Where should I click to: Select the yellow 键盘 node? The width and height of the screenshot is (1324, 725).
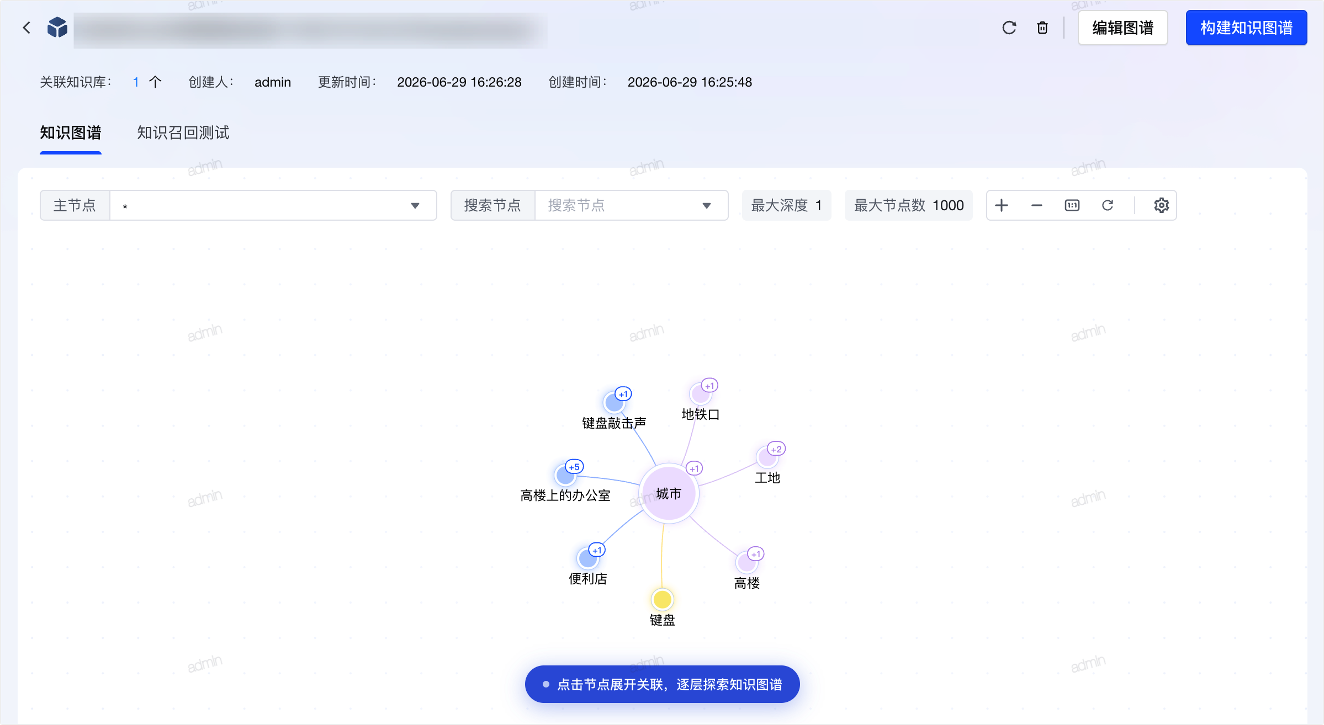click(662, 599)
